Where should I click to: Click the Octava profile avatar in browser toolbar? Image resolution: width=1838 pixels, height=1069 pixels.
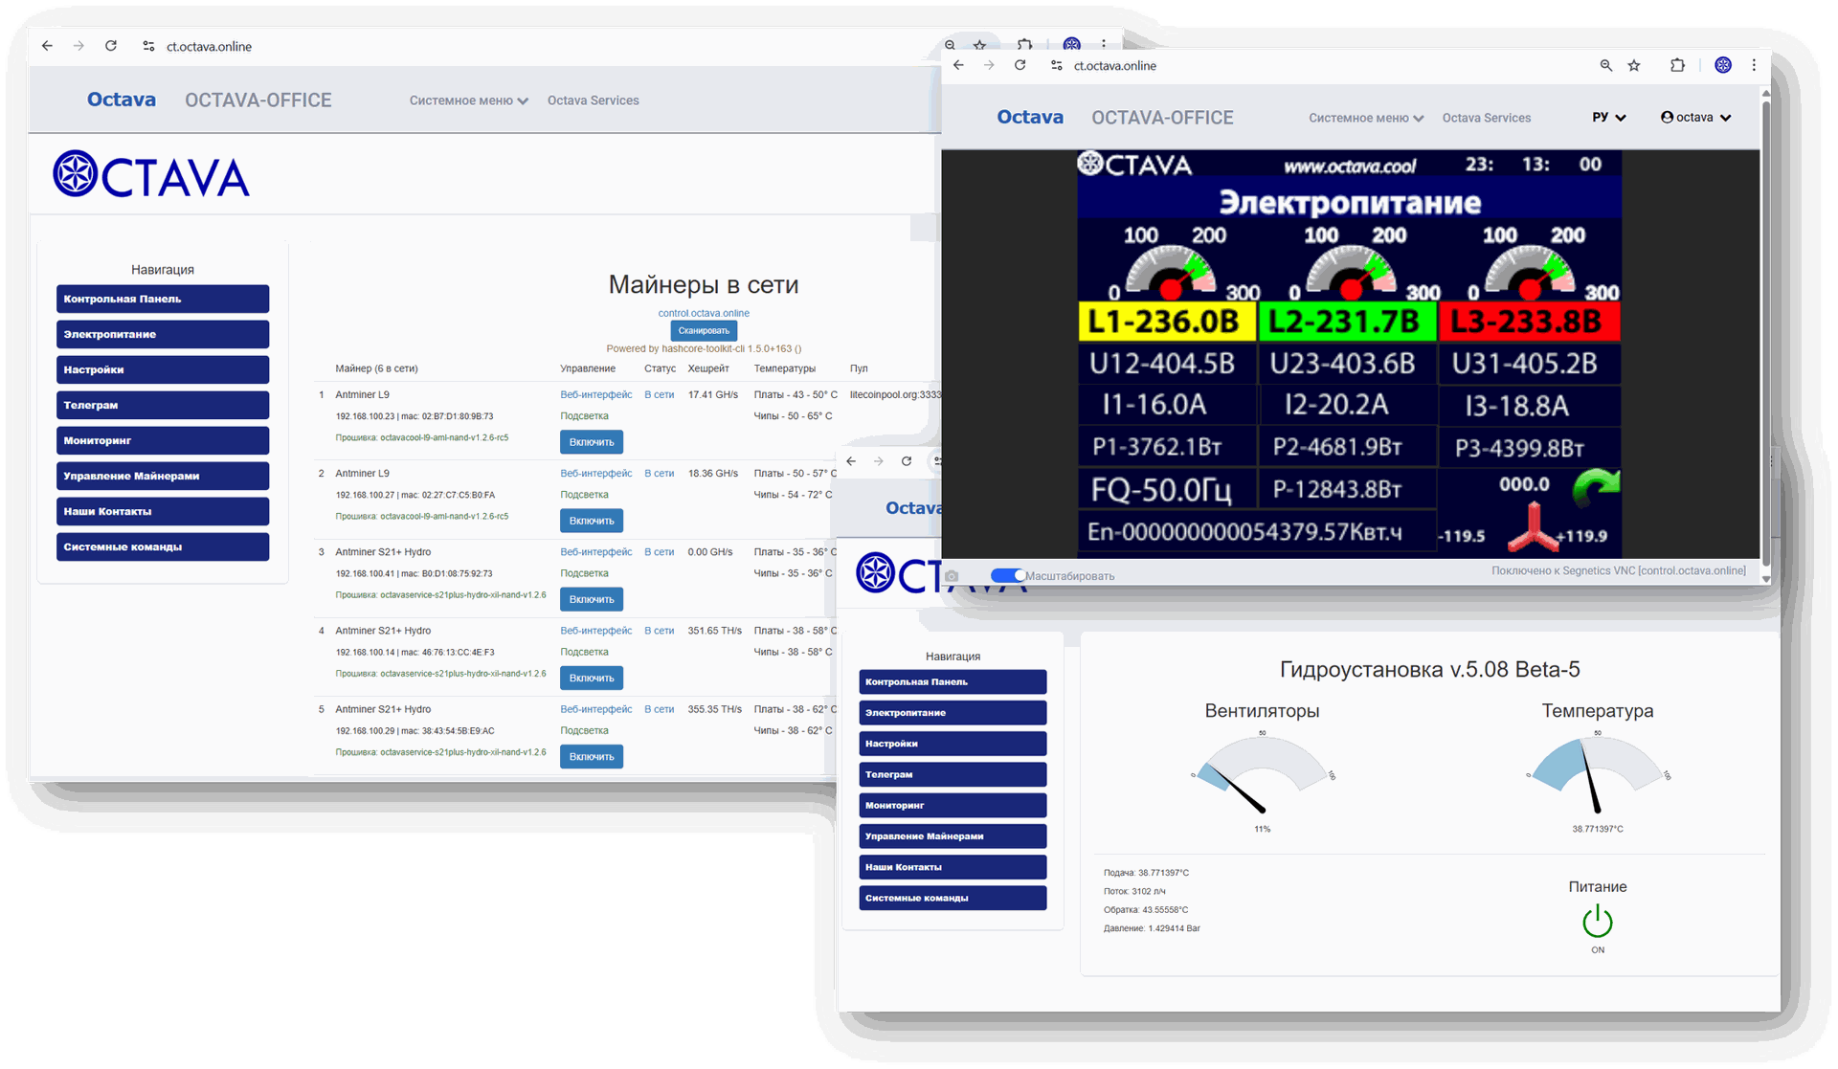click(1723, 66)
